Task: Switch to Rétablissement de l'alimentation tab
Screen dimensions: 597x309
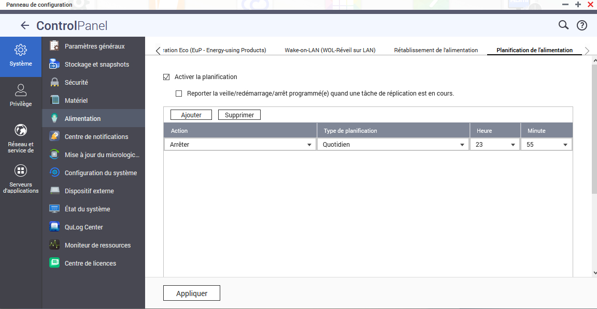Action: click(x=436, y=50)
